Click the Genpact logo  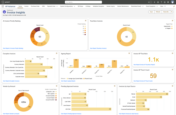[6, 2]
